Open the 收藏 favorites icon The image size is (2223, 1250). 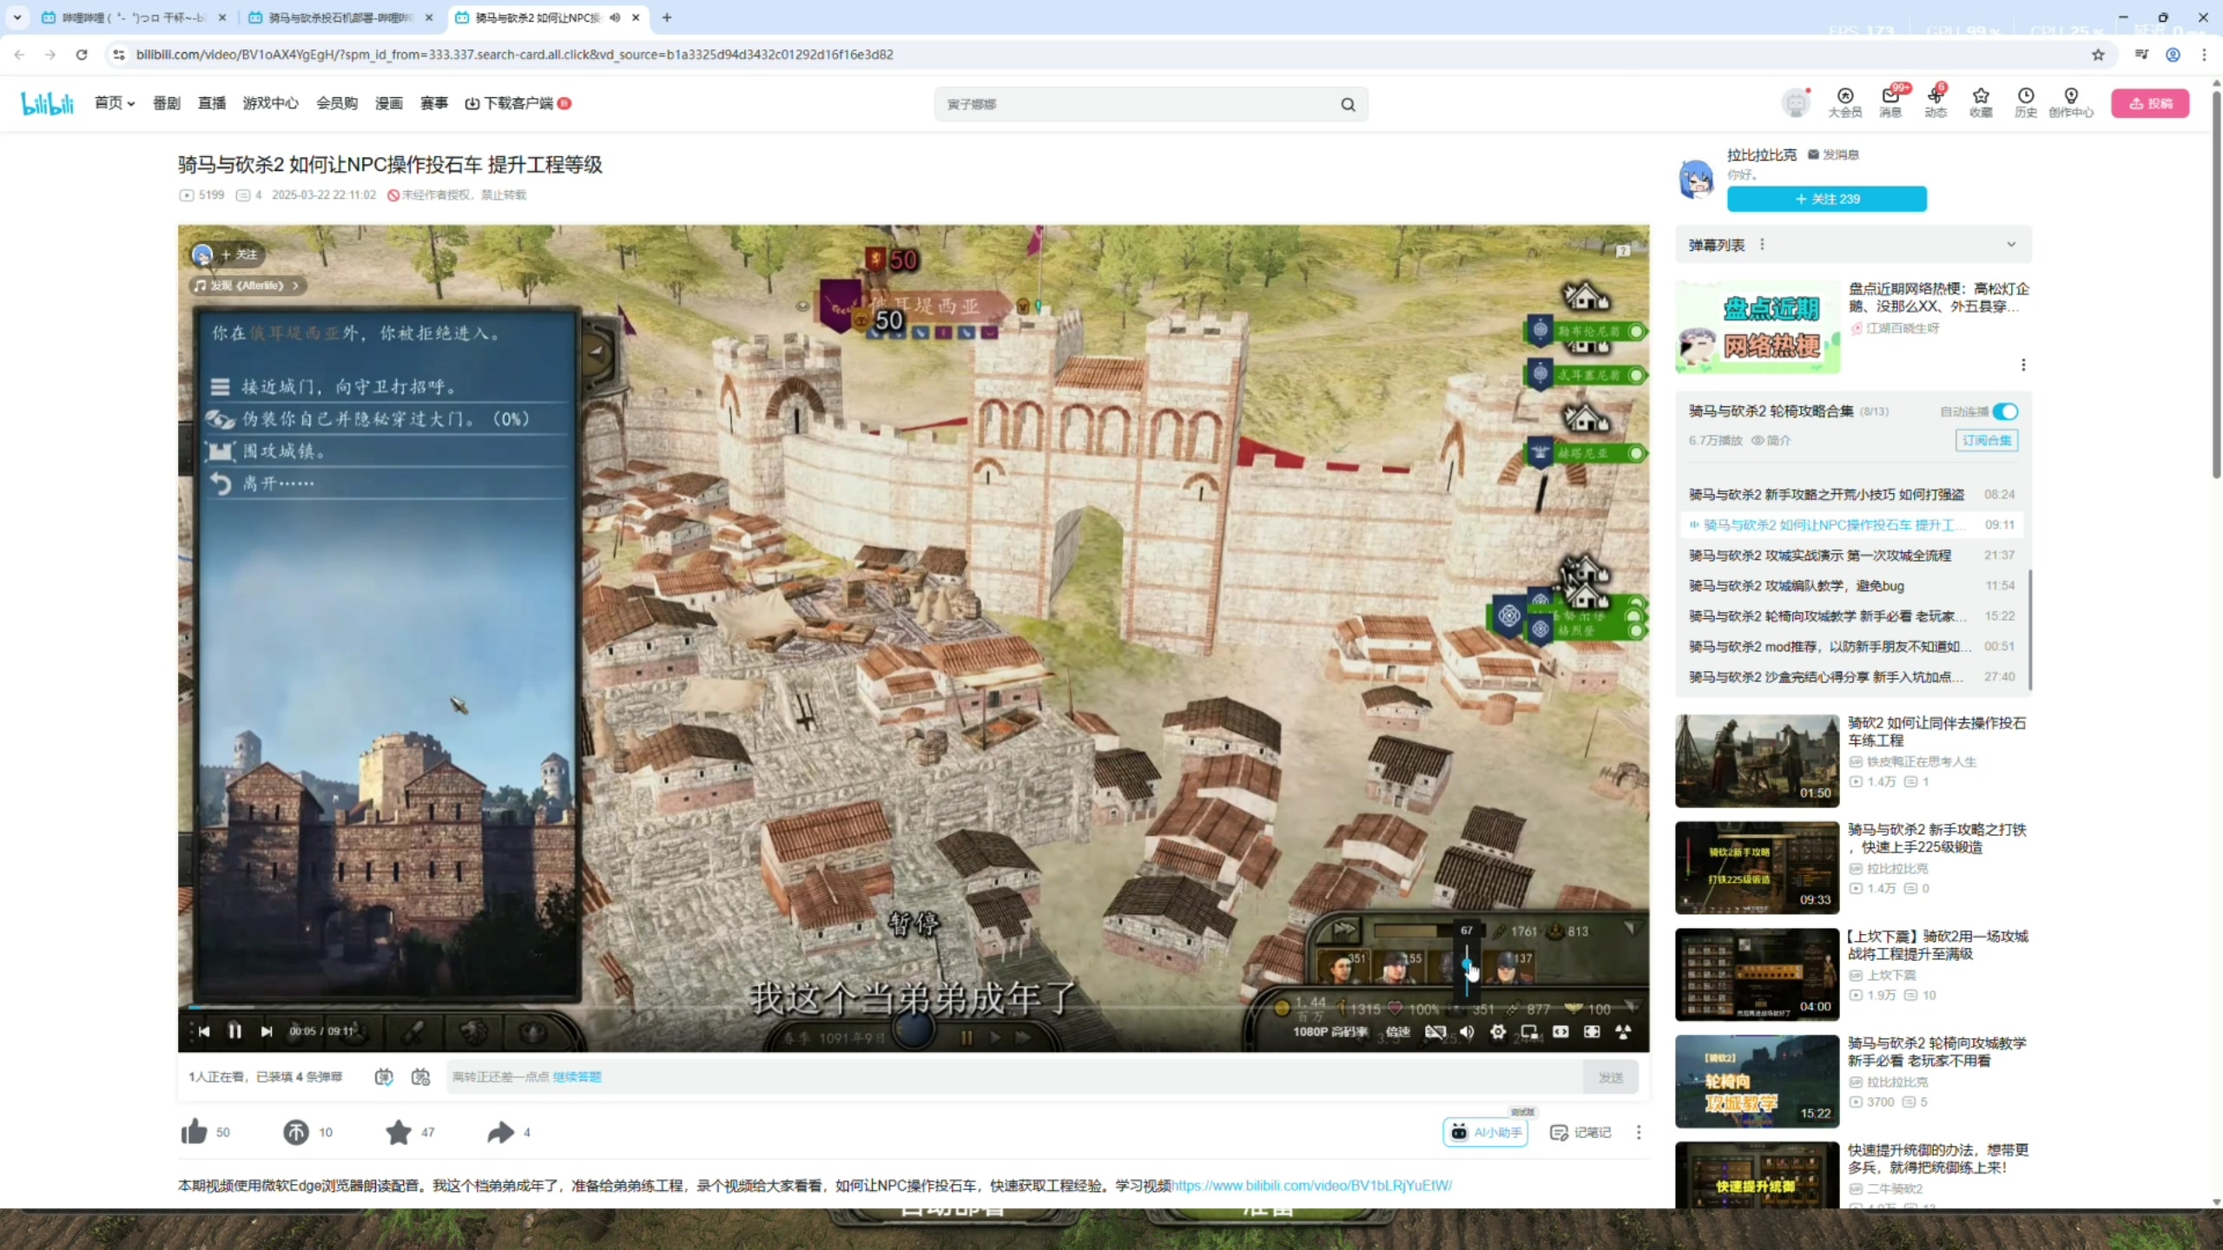[x=1981, y=102]
